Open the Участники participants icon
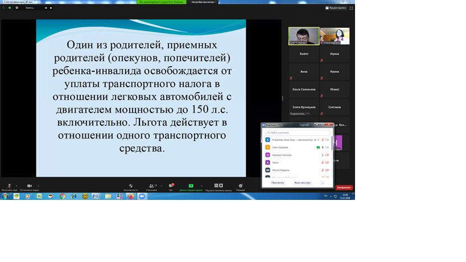The width and height of the screenshot is (466, 262). click(151, 186)
